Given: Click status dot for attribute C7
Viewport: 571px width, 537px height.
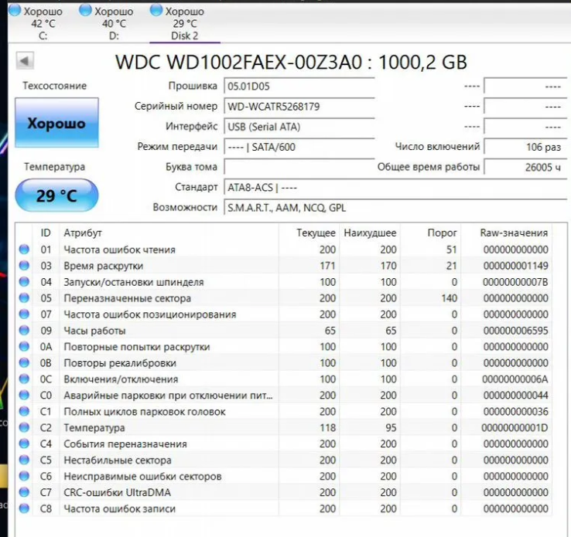Looking at the screenshot, I should tap(24, 492).
